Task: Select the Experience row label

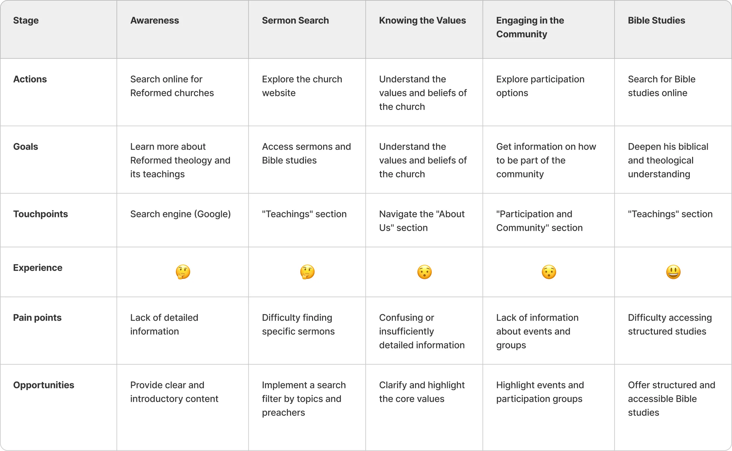Action: pos(38,268)
